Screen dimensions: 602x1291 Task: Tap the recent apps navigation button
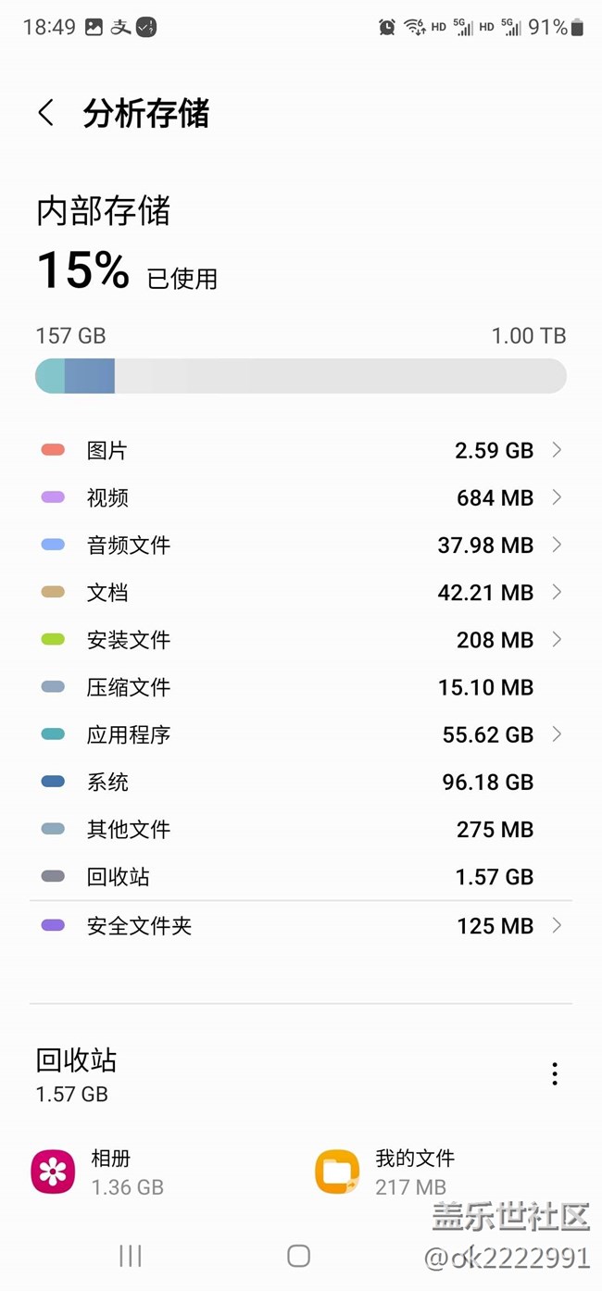click(x=131, y=1256)
